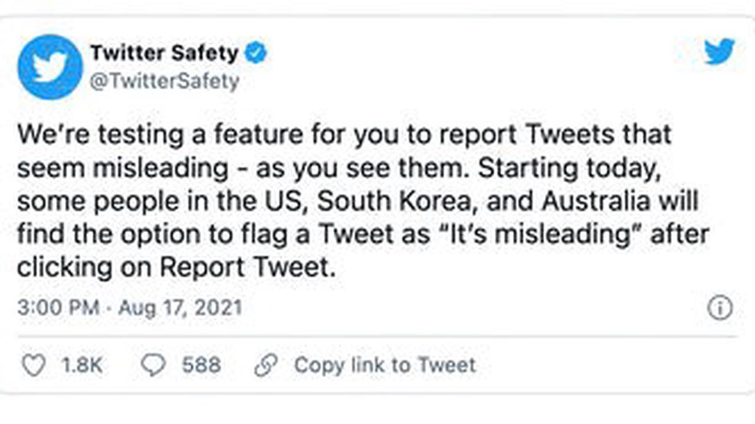755x424 pixels.
Task: Open the 3:00 PM timestamp
Action: pyautogui.click(x=58, y=309)
